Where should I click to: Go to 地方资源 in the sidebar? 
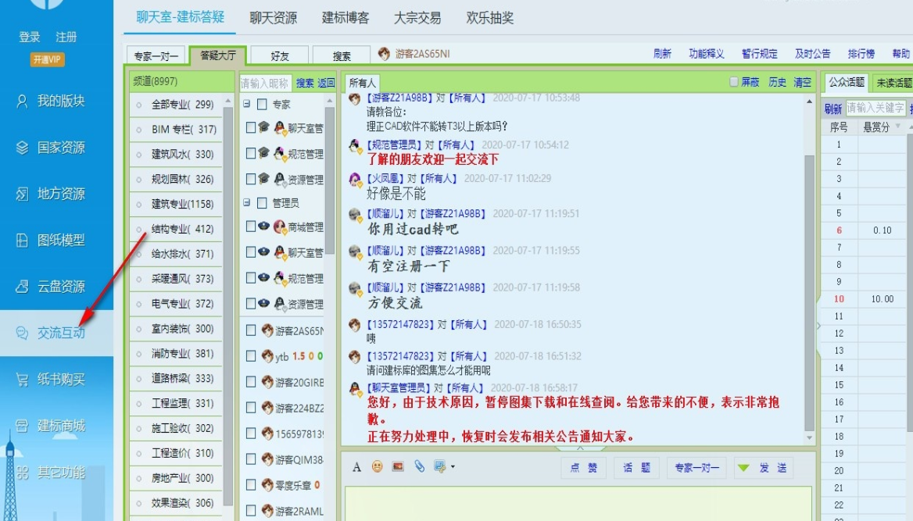point(51,194)
